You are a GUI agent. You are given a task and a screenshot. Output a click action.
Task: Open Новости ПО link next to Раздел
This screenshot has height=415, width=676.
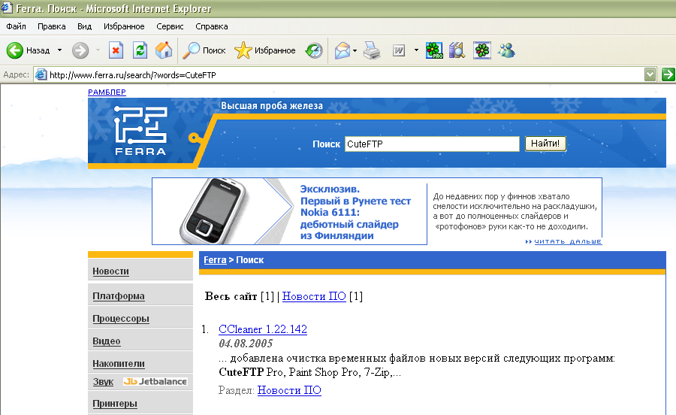(289, 390)
